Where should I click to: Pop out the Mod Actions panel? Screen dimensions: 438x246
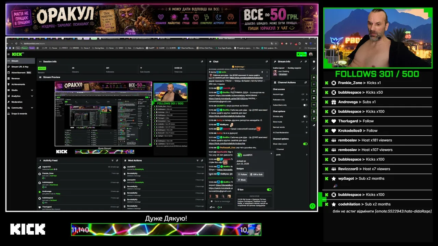coord(202,160)
